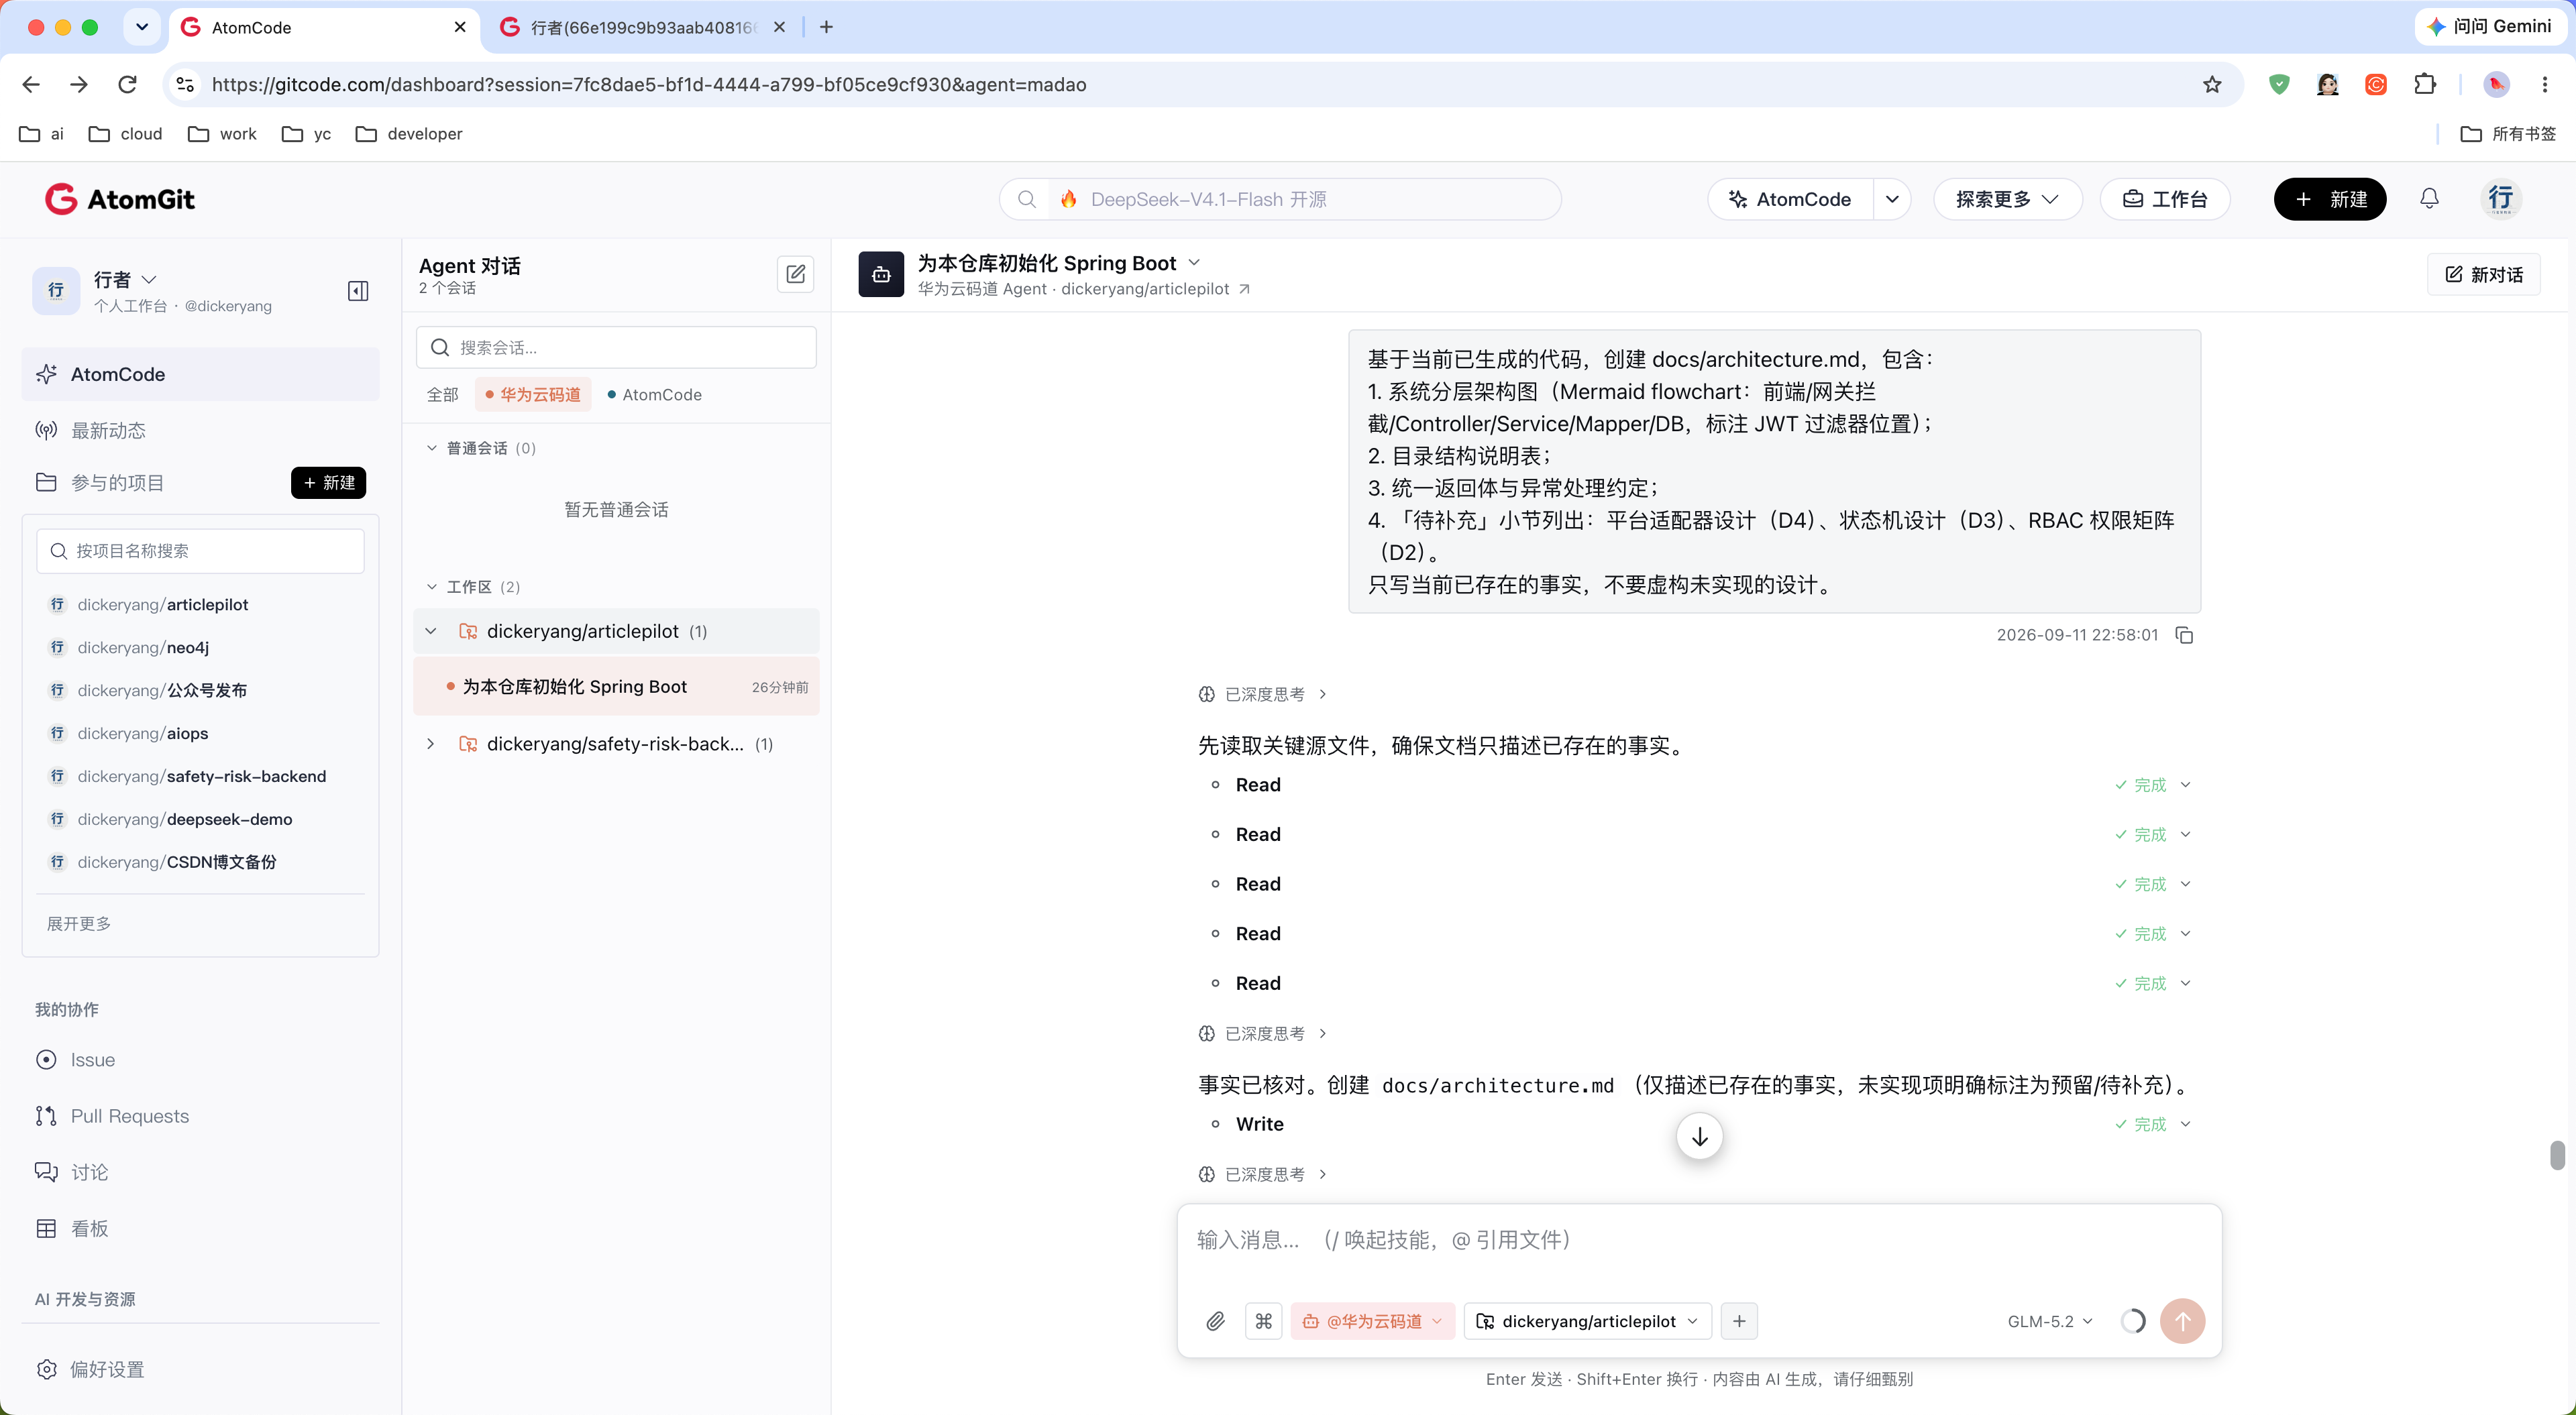Viewport: 2576px width, 1415px height.
Task: View site information icon in the address bar
Action: (185, 85)
